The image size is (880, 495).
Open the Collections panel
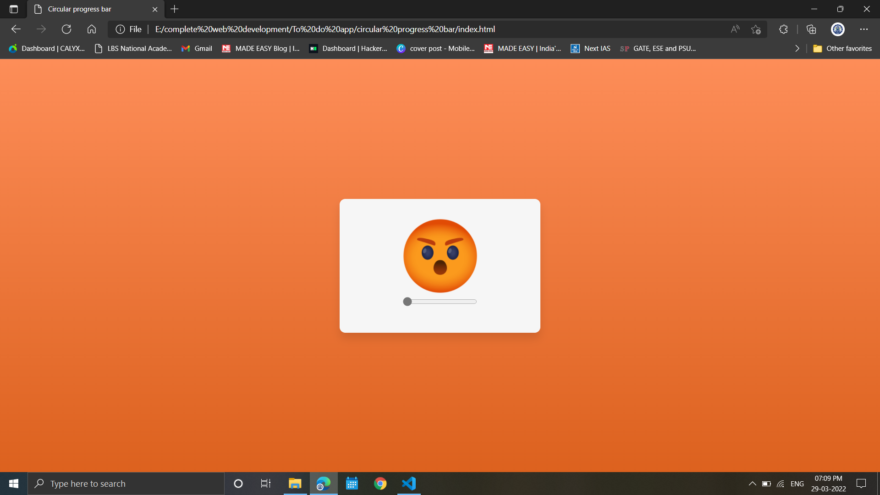811,29
